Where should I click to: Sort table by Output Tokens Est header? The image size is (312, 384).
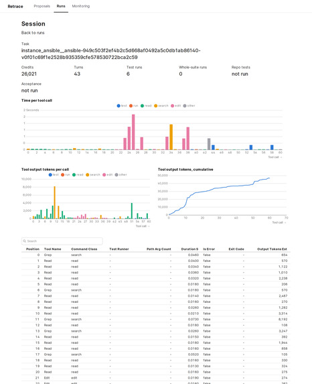coord(272,249)
